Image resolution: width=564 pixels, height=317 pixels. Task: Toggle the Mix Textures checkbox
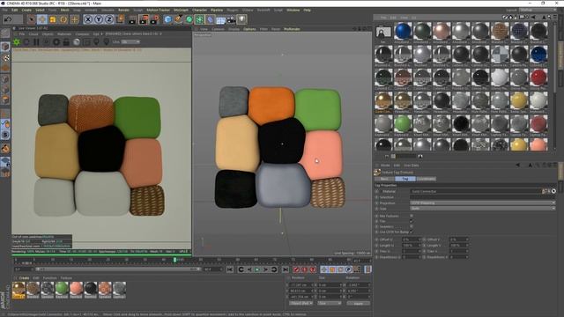click(412, 216)
